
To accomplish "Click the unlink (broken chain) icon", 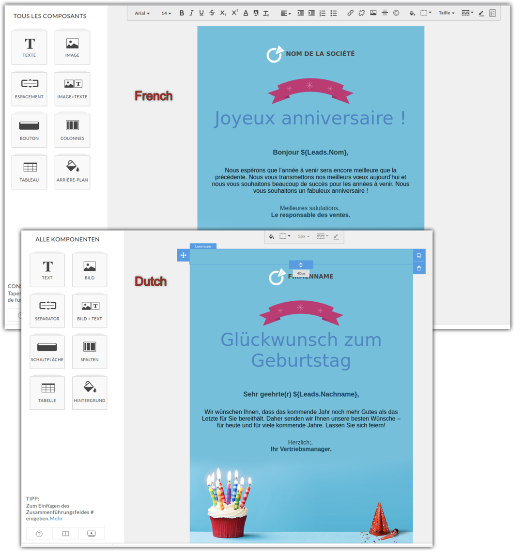I will [362, 13].
